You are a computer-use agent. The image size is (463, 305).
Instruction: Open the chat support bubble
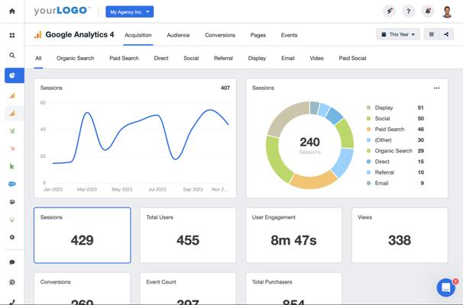(x=446, y=287)
